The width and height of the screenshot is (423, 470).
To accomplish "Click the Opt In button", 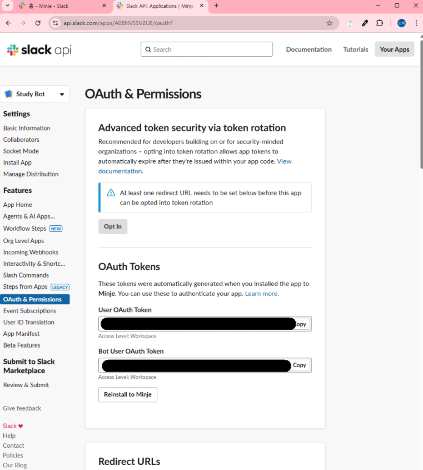I will point(113,226).
